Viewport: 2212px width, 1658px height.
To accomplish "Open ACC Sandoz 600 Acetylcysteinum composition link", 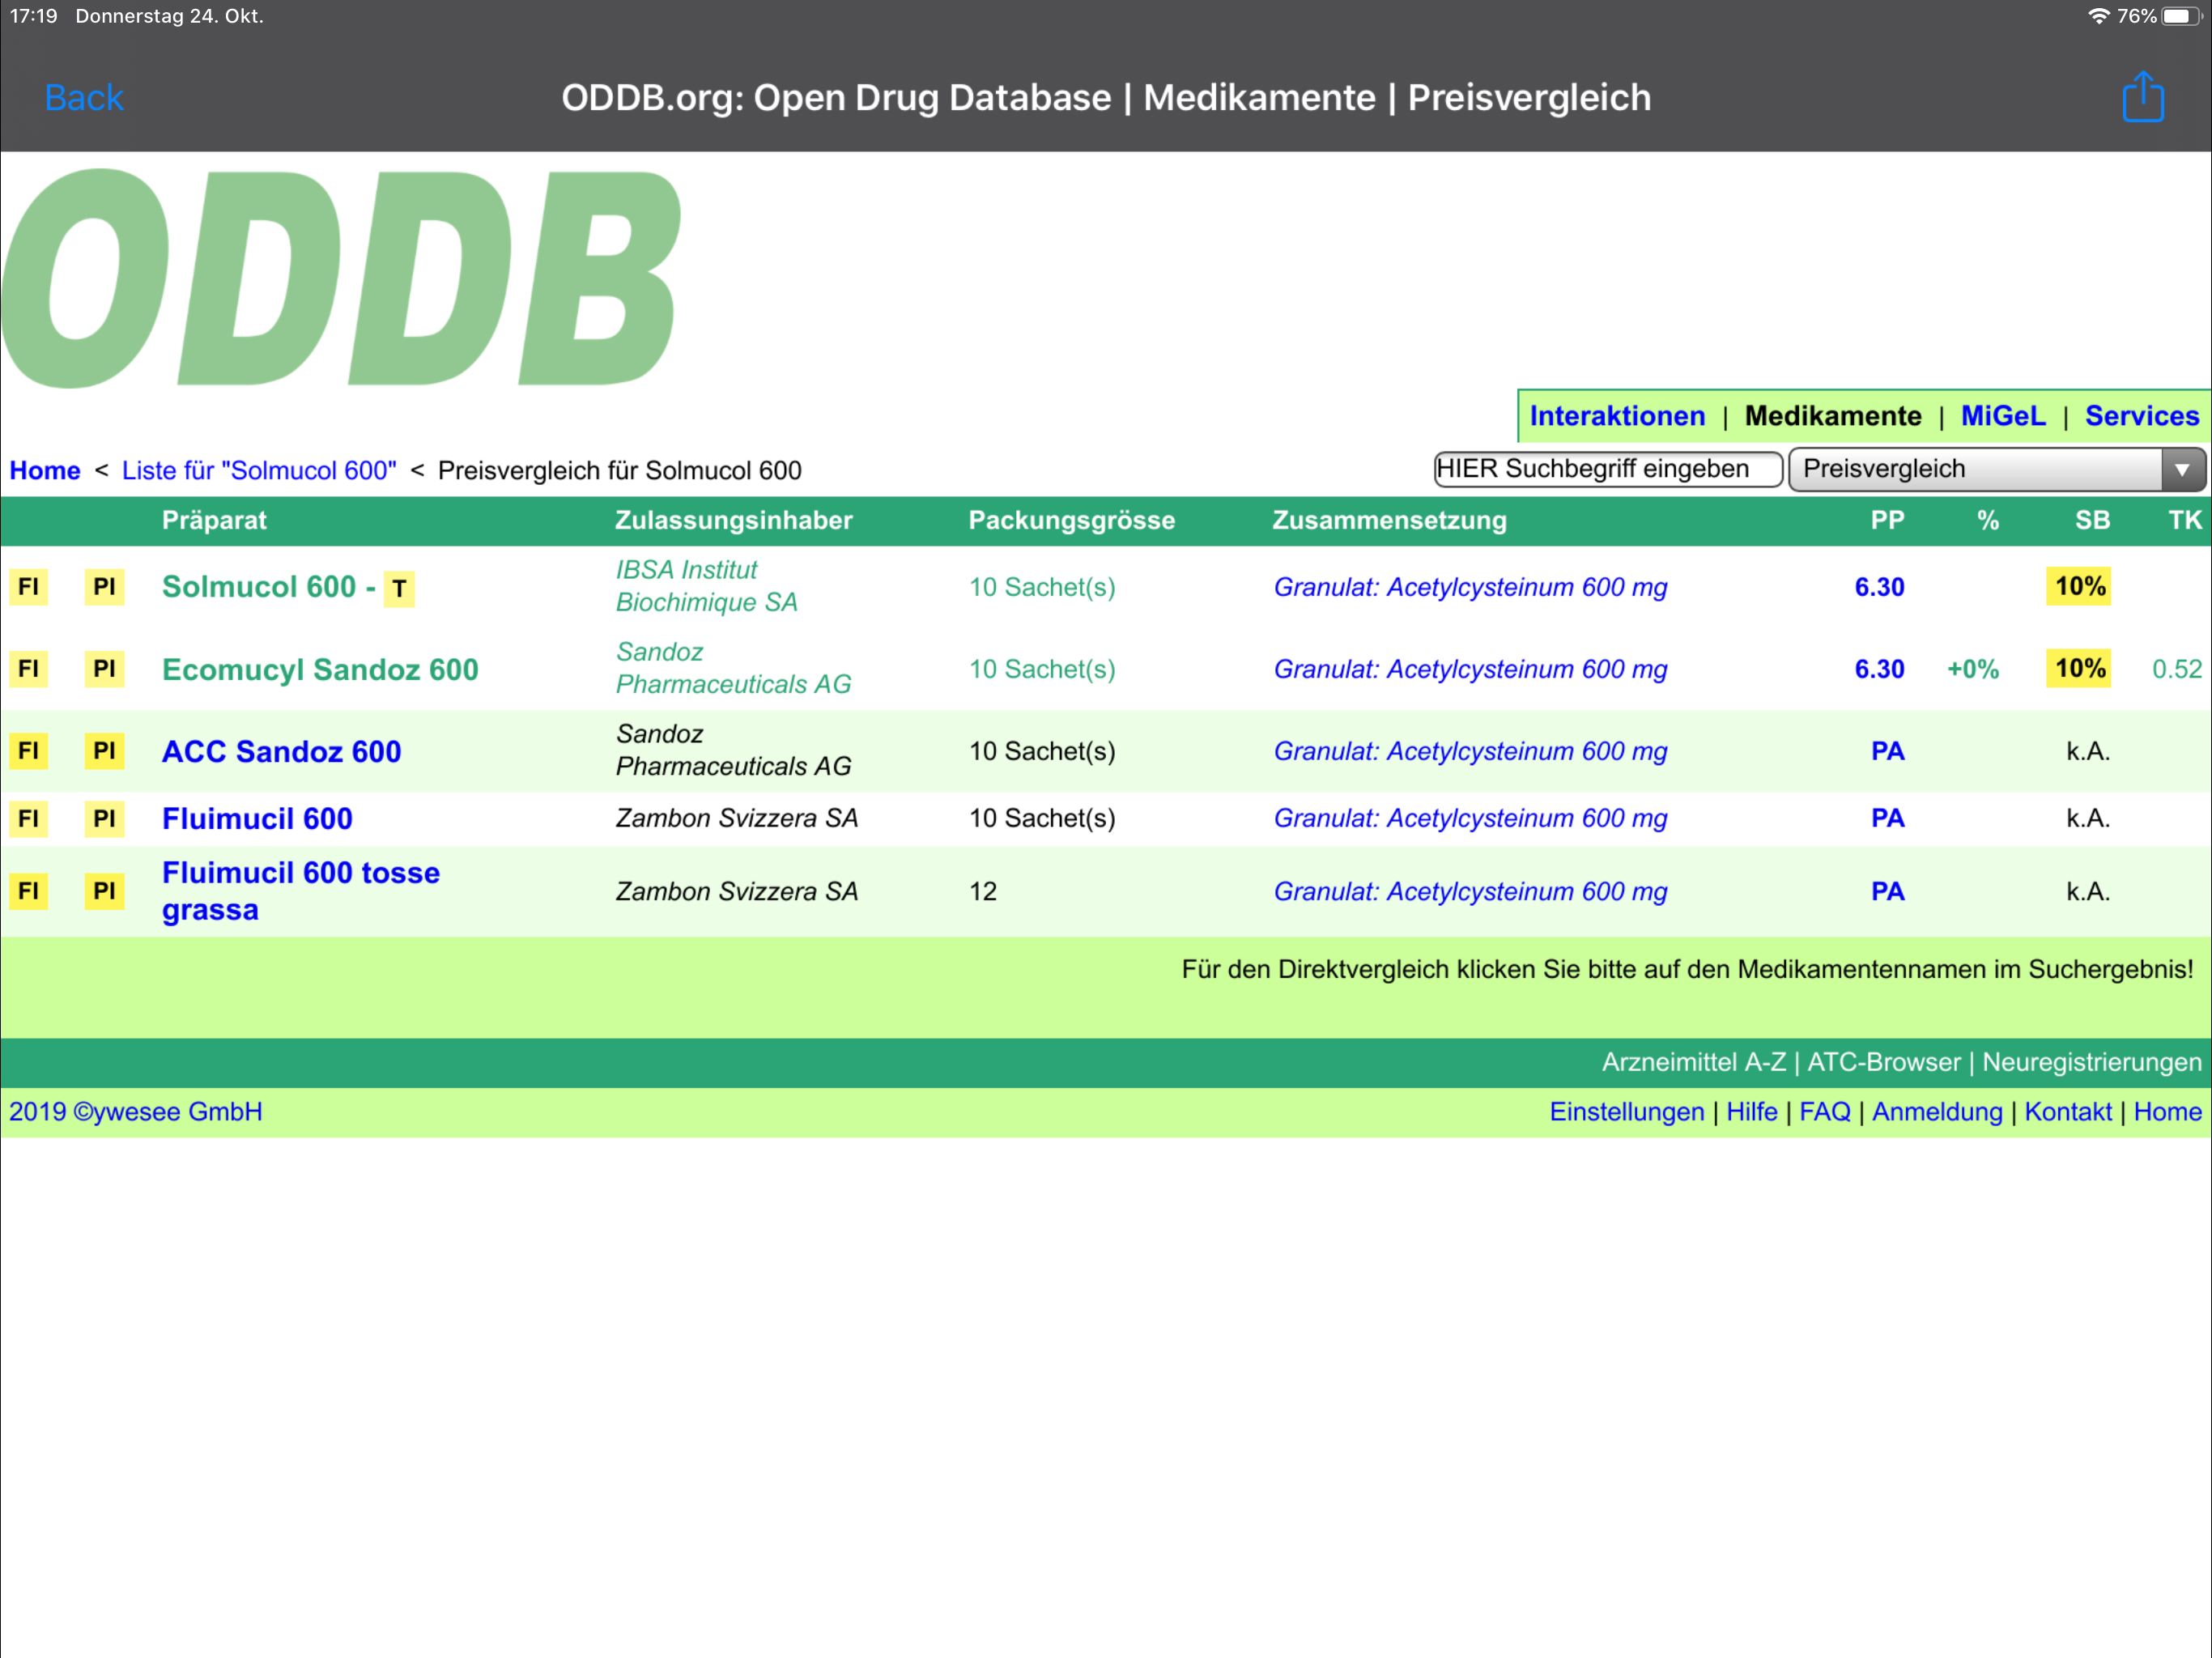I will [x=1470, y=751].
